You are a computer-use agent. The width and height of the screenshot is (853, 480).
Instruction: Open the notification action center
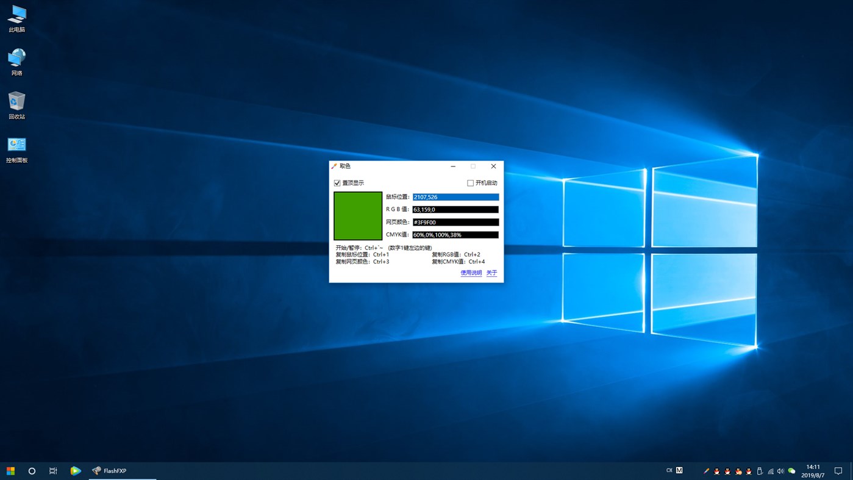coord(838,471)
